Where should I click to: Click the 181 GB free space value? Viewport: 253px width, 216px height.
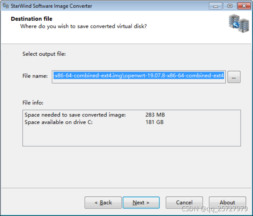pyautogui.click(x=155, y=122)
